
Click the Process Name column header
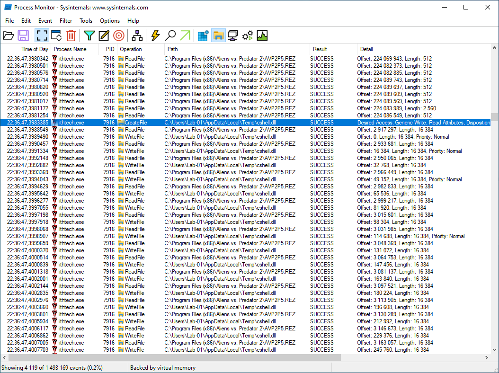pyautogui.click(x=74, y=49)
